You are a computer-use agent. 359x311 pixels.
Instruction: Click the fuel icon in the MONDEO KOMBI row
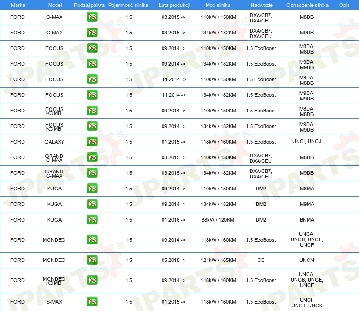point(92,280)
